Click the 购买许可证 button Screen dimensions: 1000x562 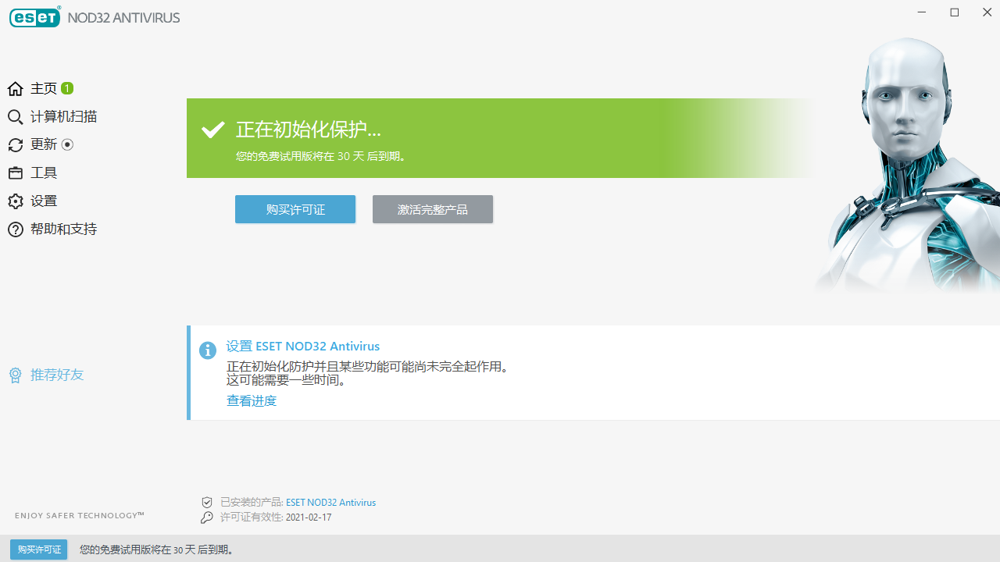[x=295, y=209]
